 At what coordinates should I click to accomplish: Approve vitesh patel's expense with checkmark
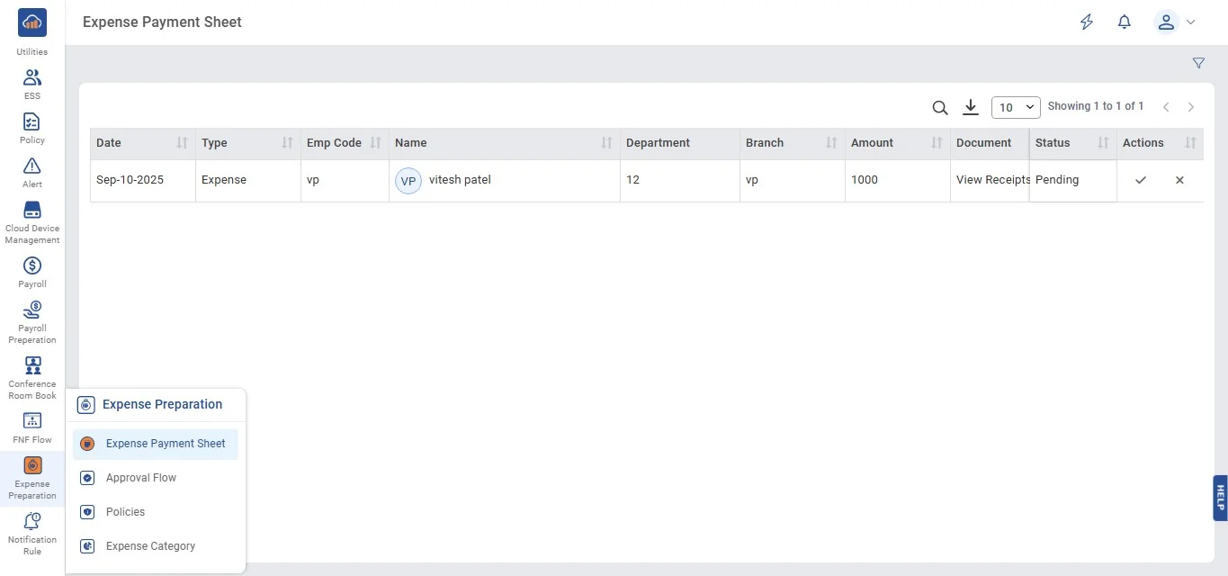tap(1141, 180)
